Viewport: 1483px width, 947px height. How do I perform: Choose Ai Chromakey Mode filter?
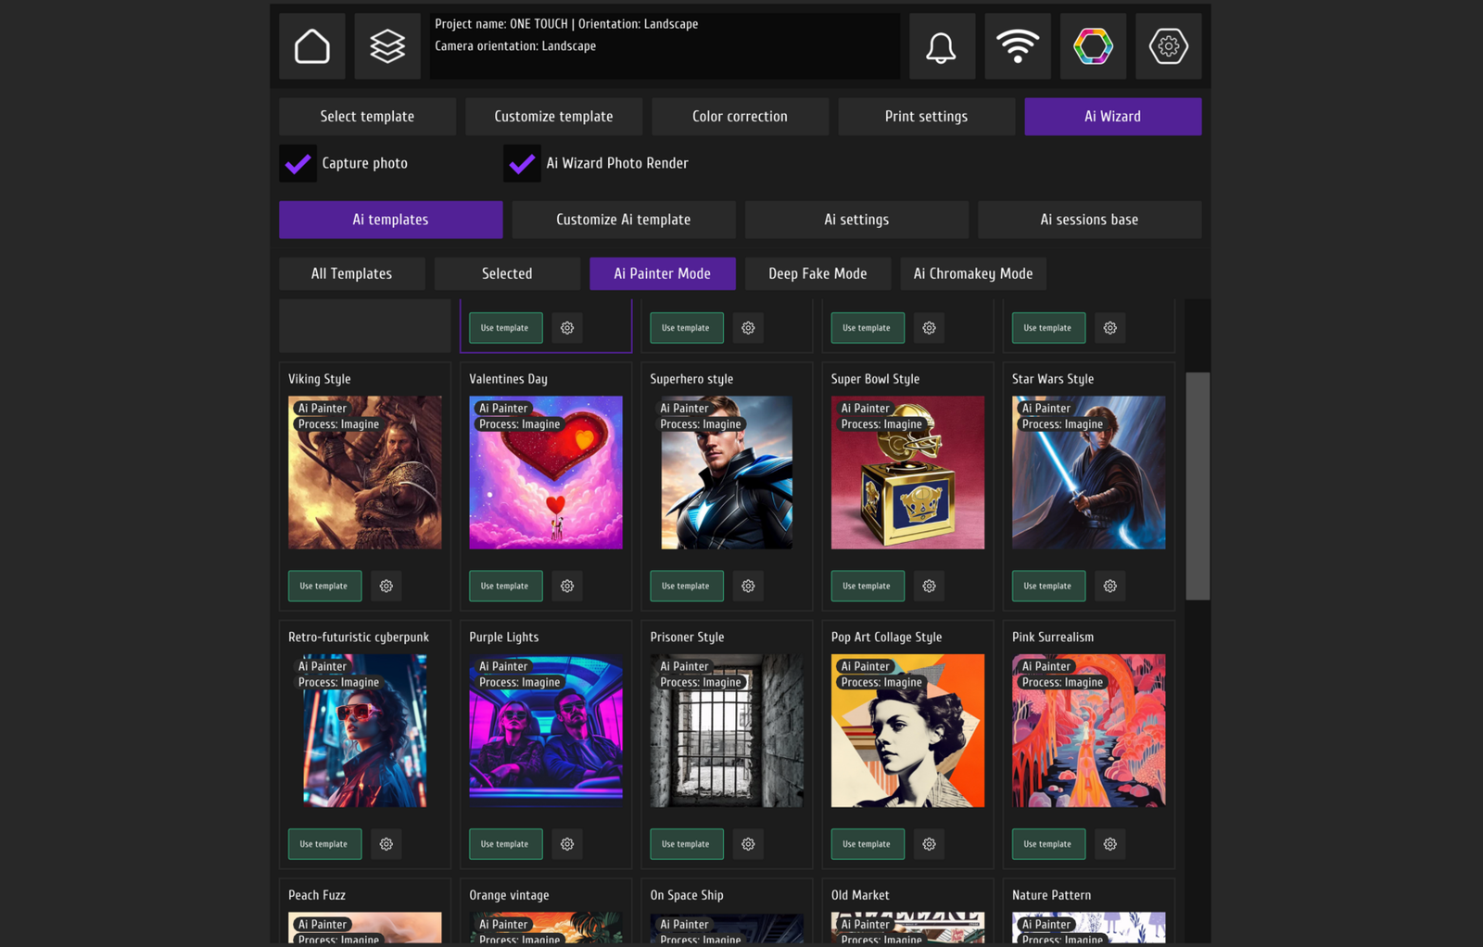tap(973, 273)
